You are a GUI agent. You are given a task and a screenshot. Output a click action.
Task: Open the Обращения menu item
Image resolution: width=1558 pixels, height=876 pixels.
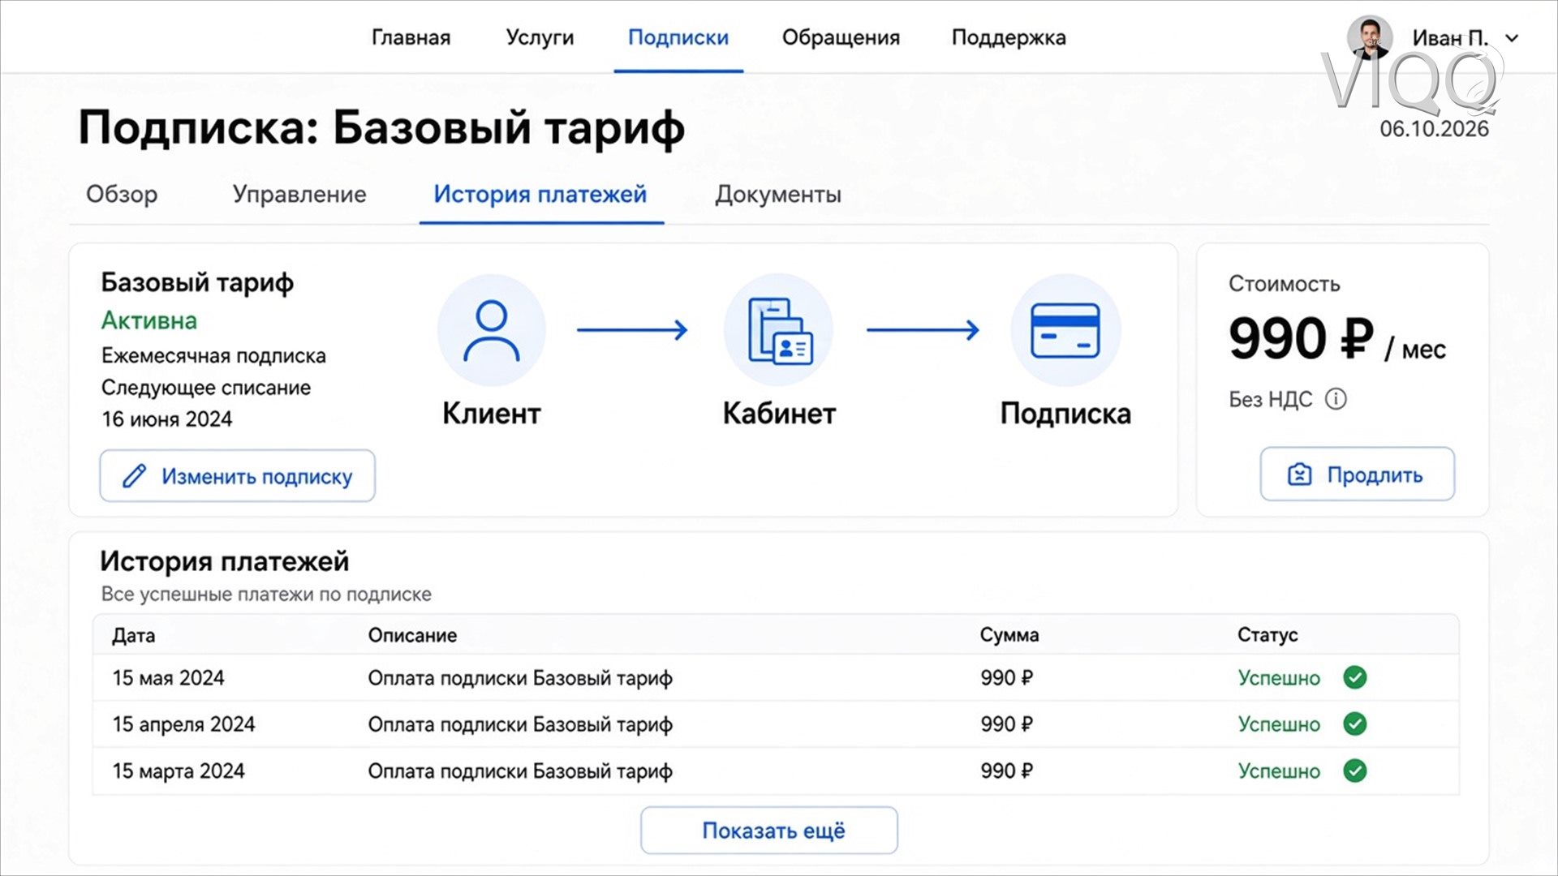point(841,37)
